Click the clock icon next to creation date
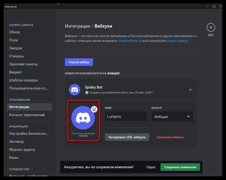226x180 pixels. point(87,93)
